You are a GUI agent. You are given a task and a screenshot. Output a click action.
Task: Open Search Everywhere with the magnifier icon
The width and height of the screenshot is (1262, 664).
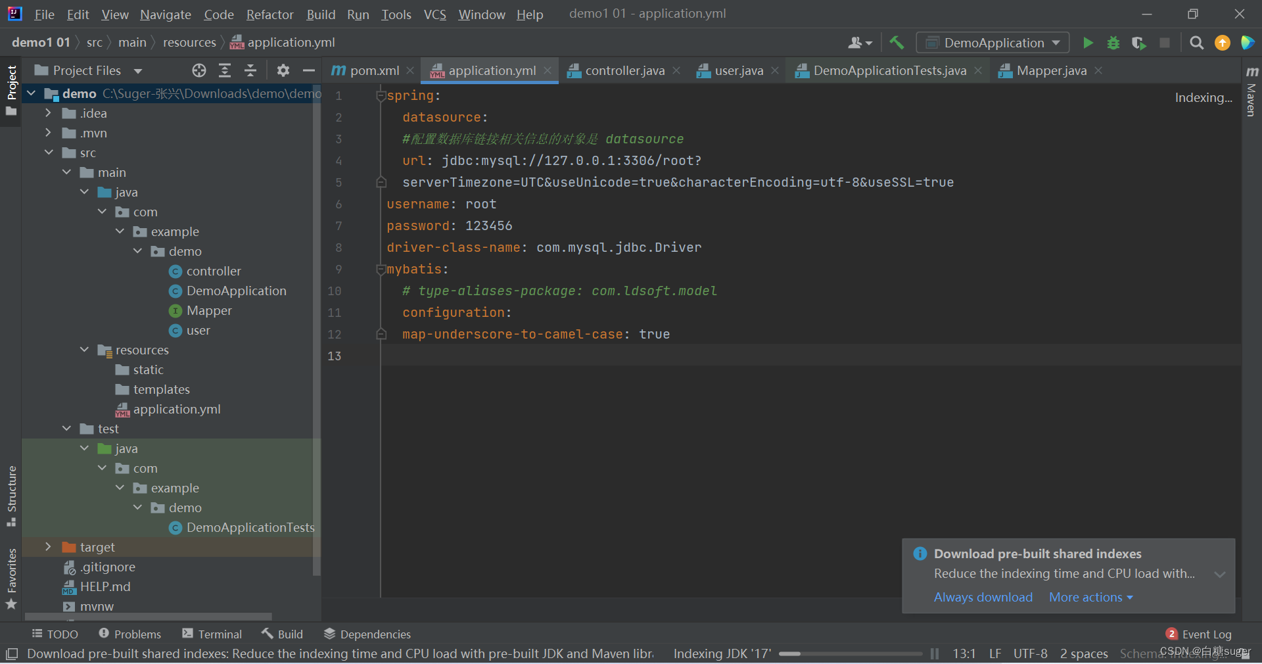(1196, 42)
